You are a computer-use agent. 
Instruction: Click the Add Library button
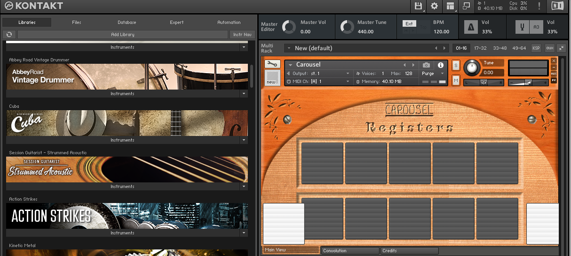pos(123,35)
